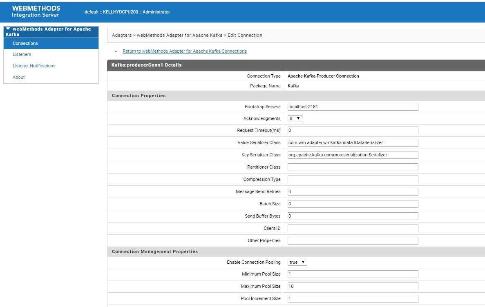Open Listener Notifications in the sidebar
This screenshot has width=485, height=307.
34,66
